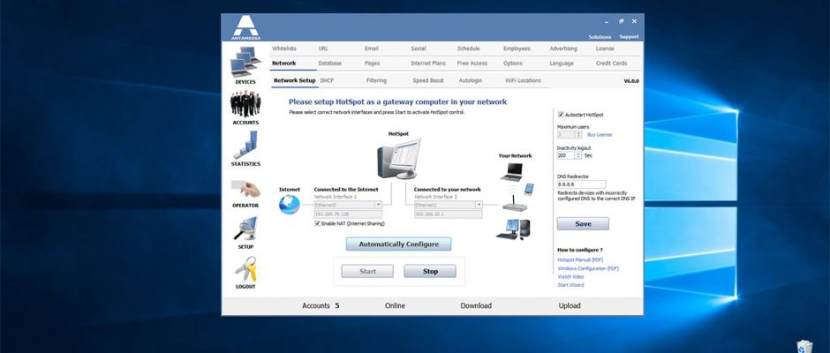Switch to the Schedule tab

[x=469, y=49]
